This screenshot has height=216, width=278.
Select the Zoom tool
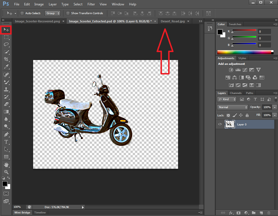(x=6, y=172)
